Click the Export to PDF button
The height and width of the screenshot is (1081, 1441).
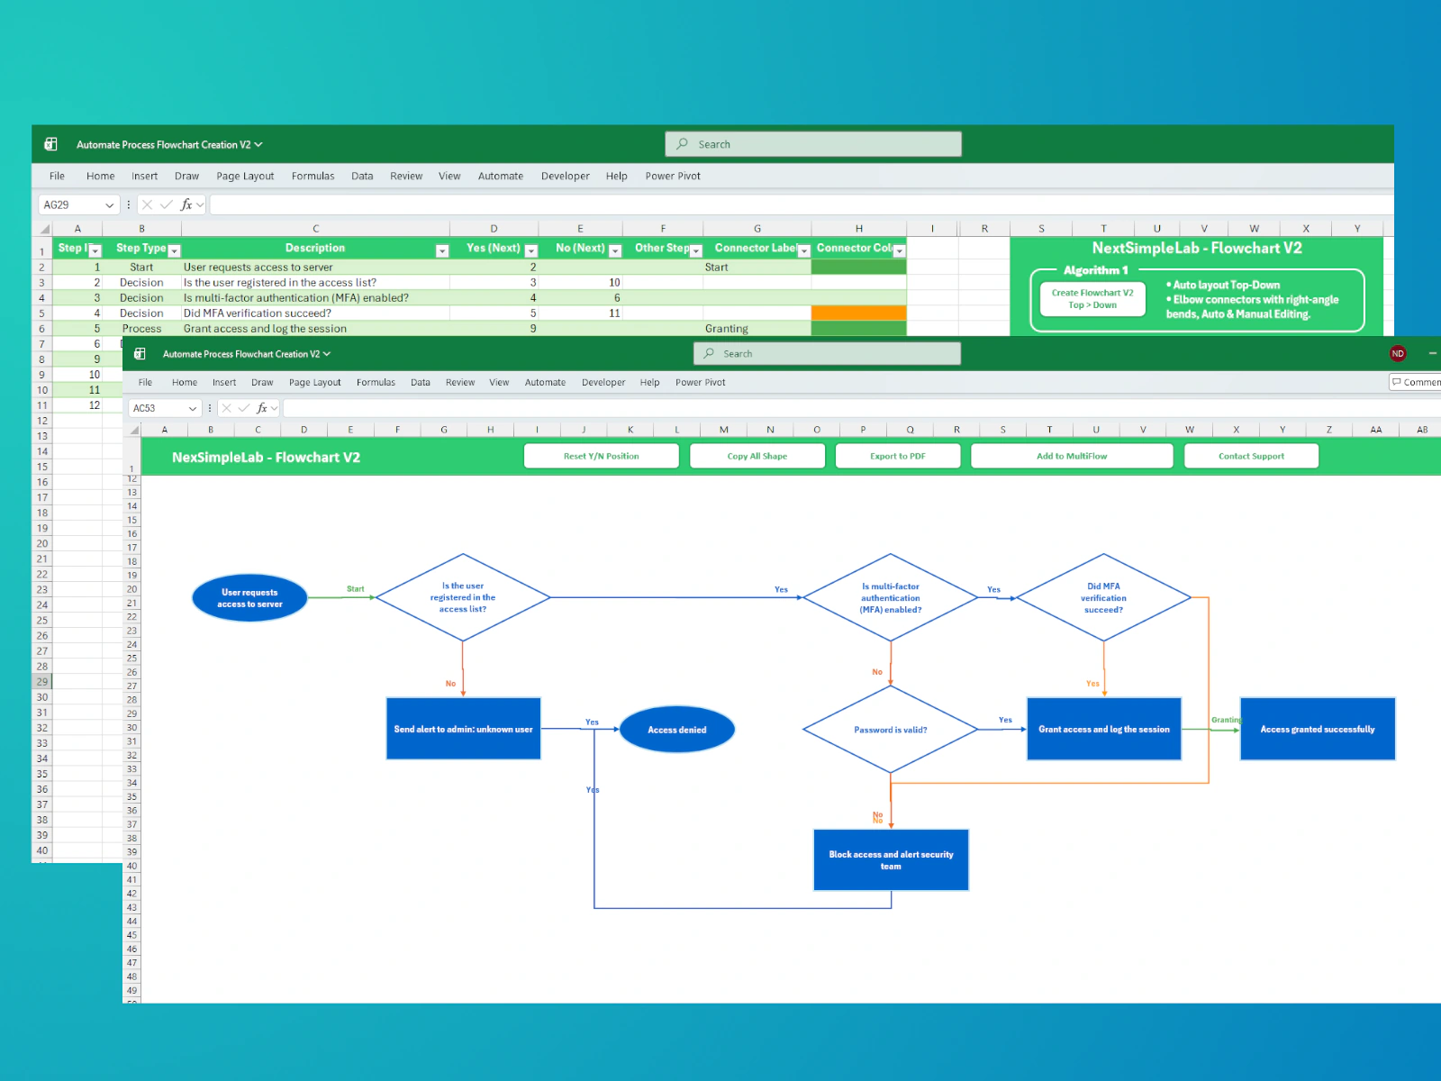[x=897, y=456]
